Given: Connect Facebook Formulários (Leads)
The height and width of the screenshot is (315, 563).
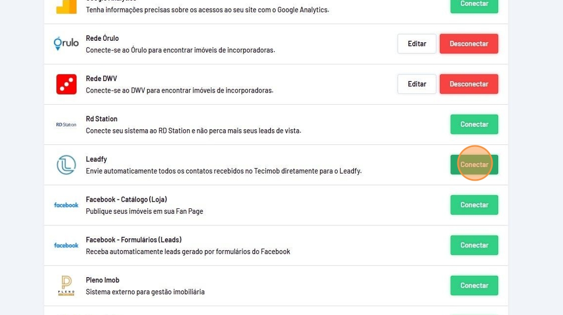Looking at the screenshot, I should point(474,245).
